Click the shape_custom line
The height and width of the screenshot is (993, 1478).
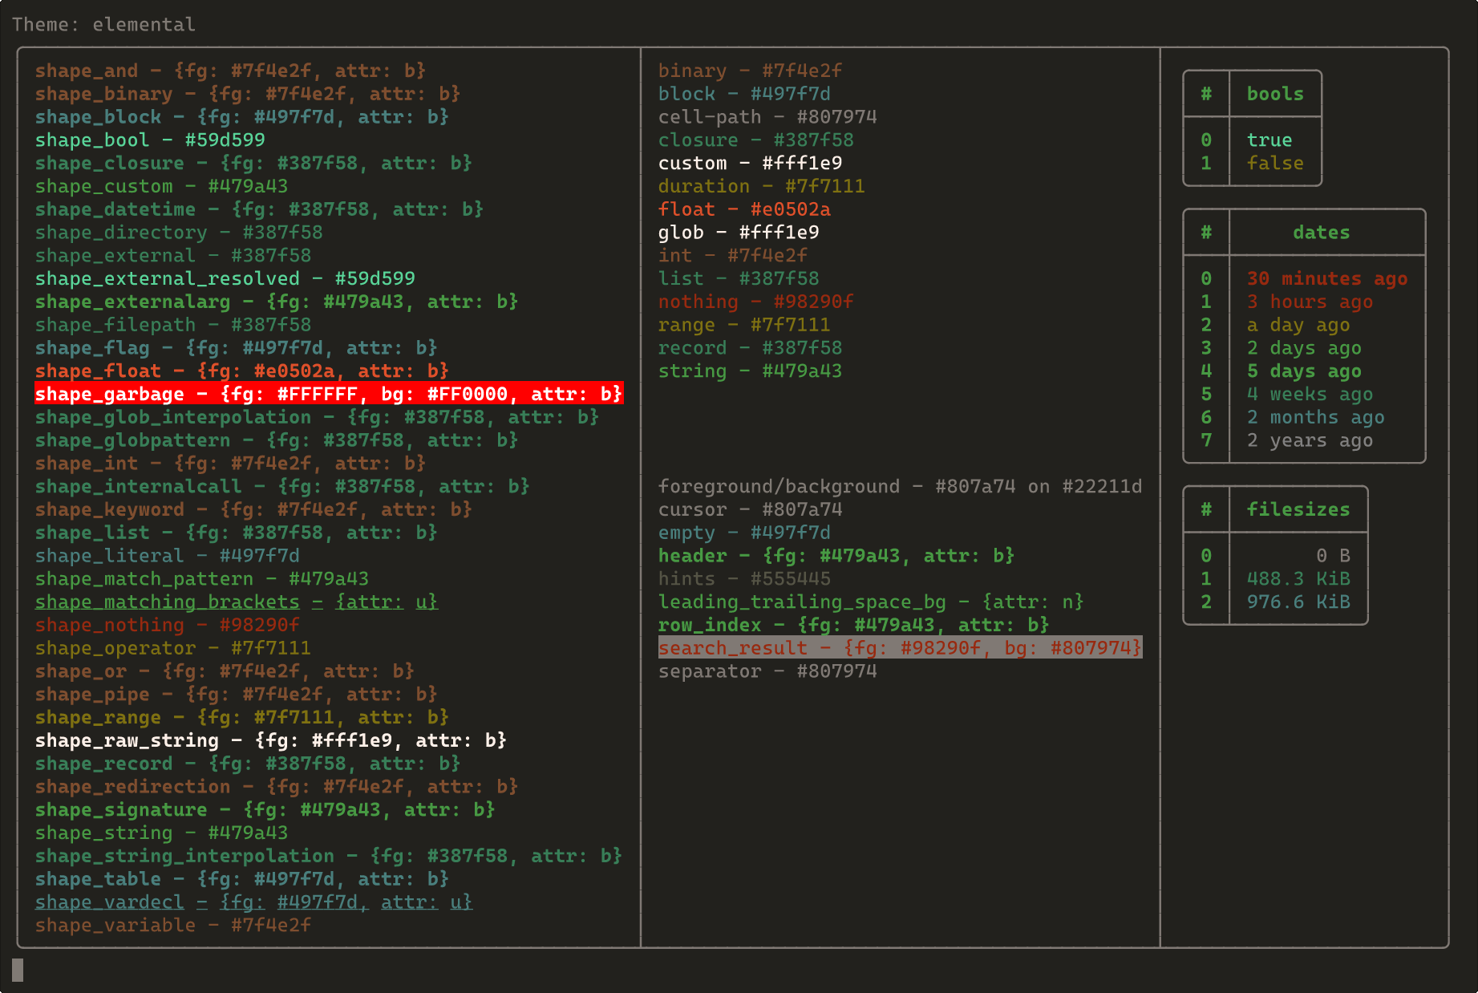point(161,186)
